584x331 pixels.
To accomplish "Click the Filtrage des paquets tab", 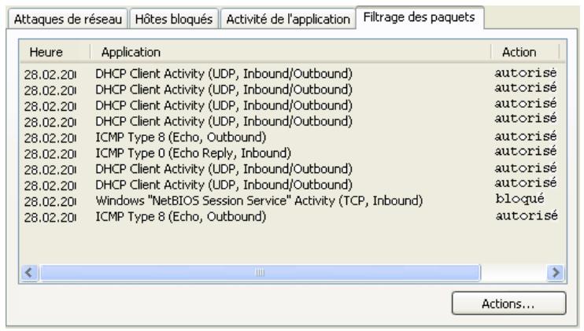I will (419, 17).
